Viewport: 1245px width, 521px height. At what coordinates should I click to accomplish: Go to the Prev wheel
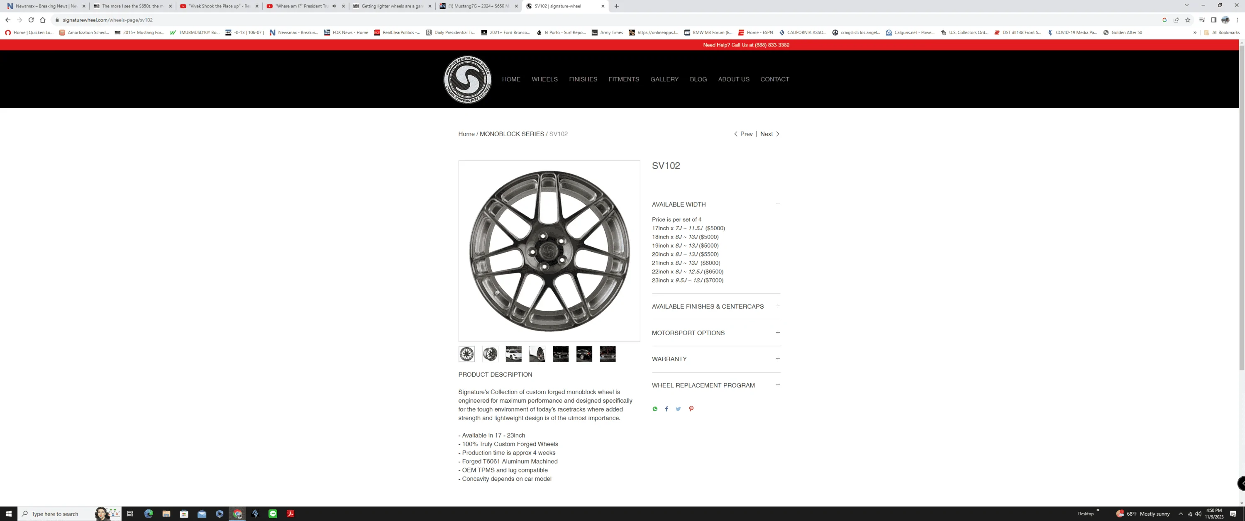(743, 134)
